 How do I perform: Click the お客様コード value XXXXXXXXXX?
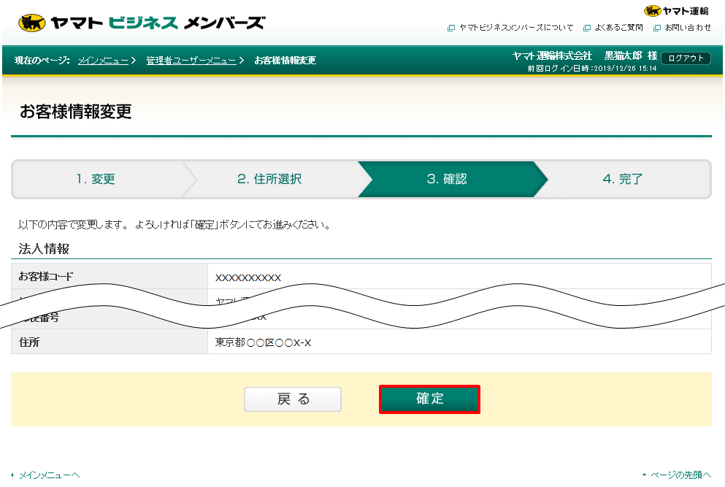tap(248, 277)
